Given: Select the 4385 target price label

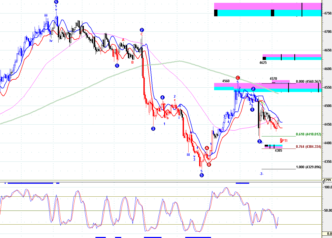Looking at the screenshot, I should 278,150.
